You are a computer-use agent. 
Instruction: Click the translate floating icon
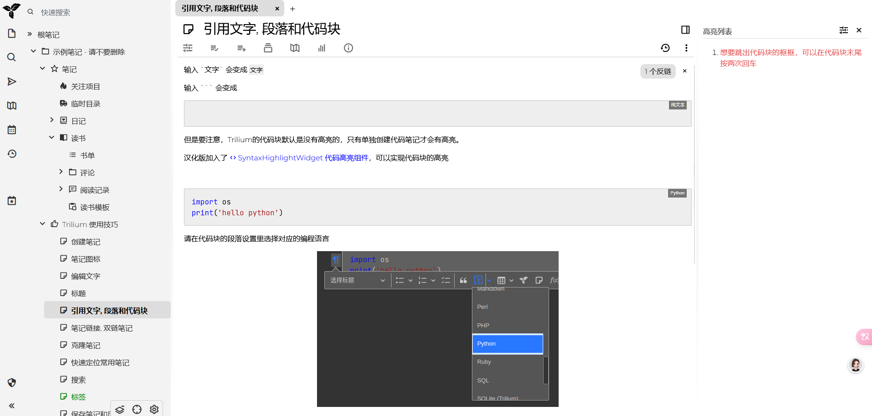864,337
